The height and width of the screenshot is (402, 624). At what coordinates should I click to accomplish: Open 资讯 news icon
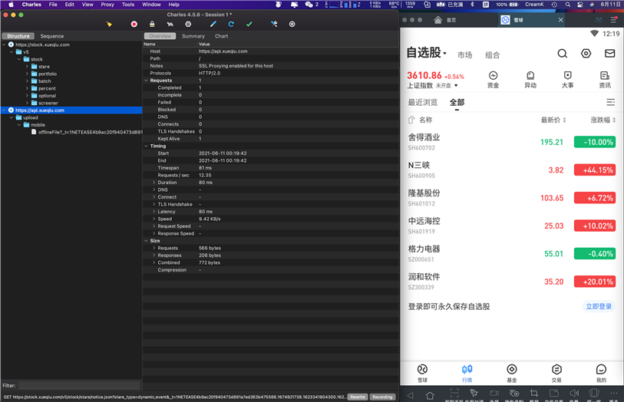(605, 80)
